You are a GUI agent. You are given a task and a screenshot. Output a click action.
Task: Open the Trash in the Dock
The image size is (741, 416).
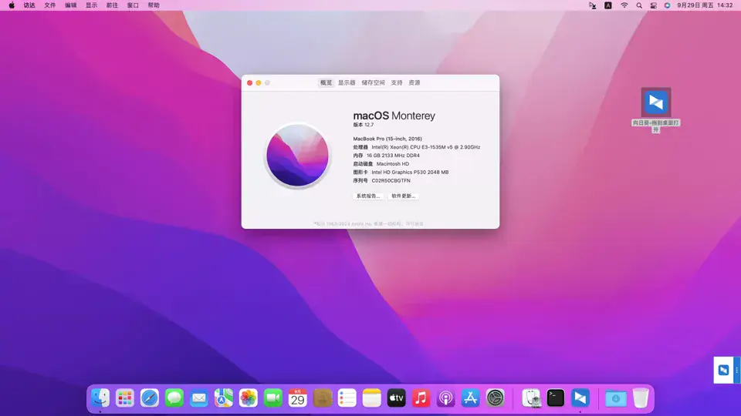click(641, 398)
